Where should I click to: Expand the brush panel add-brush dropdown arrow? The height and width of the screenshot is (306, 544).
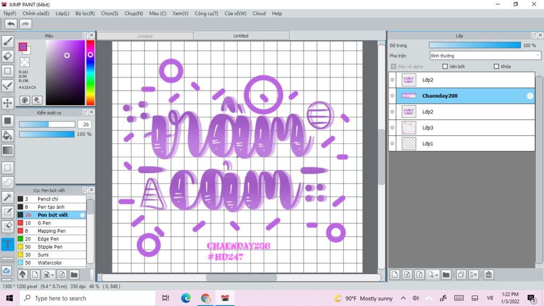click(52, 275)
